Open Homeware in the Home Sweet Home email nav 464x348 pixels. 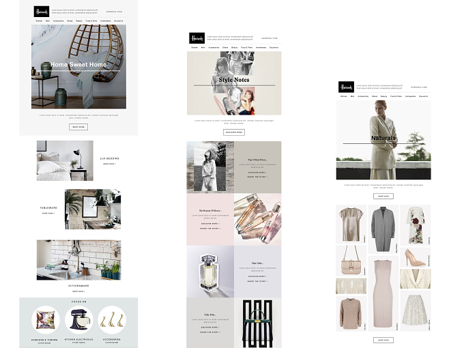pos(105,21)
